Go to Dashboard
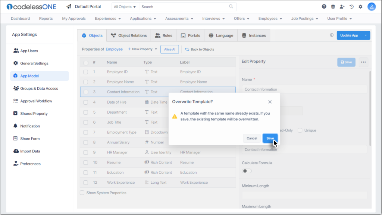Image resolution: width=382 pixels, height=215 pixels. (x=20, y=19)
